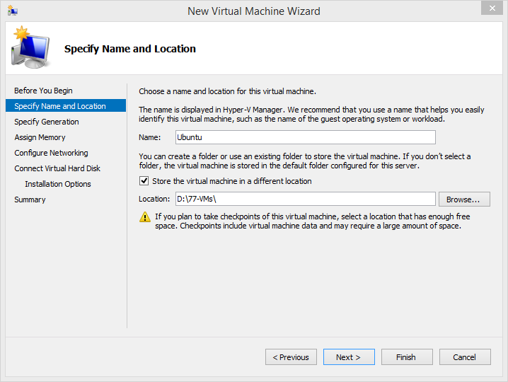
Task: Click into the Name field containing Ubuntu
Action: point(306,137)
